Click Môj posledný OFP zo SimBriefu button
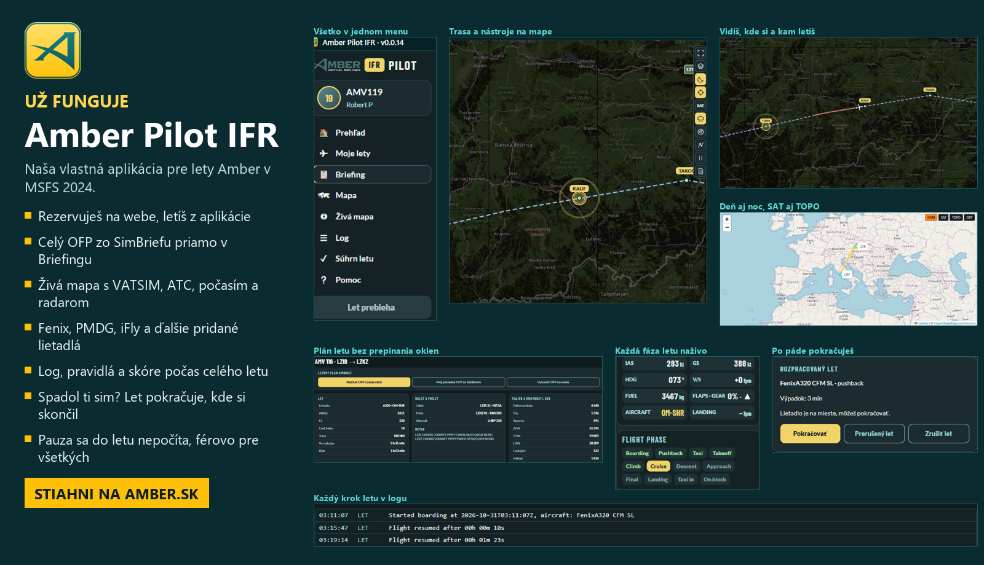This screenshot has width=984, height=565. (458, 382)
